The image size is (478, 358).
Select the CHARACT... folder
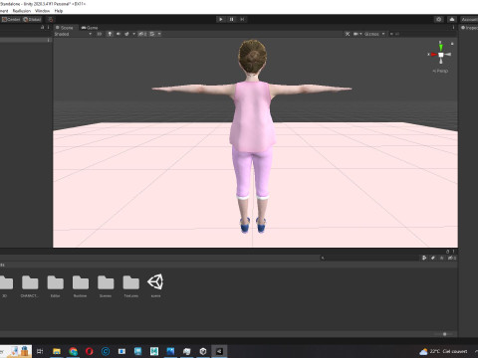point(30,286)
